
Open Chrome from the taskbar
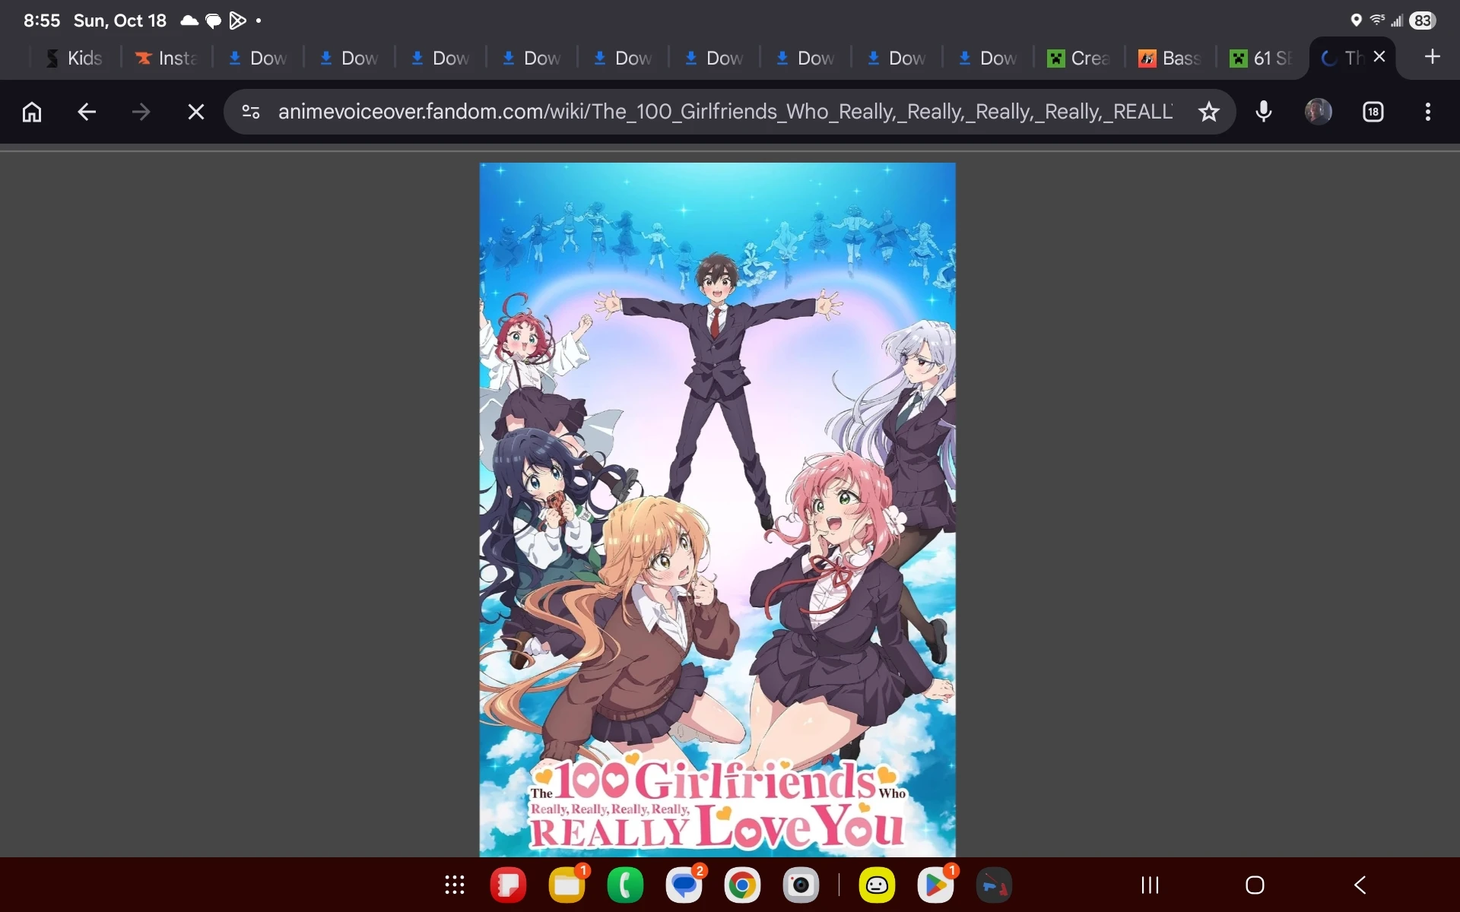coord(742,885)
